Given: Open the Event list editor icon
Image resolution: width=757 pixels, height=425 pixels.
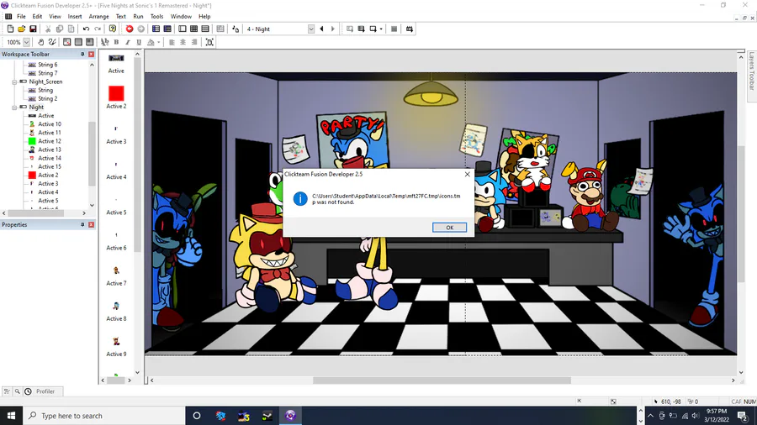Looking at the screenshot, I should click(205, 29).
